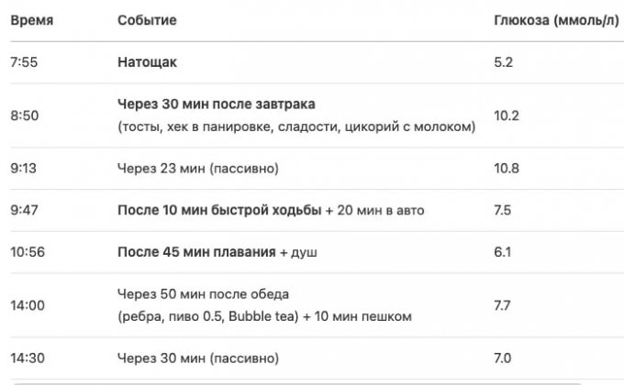Select the 7.7 glucose value
Viewport: 624px width, 385px height.
(x=503, y=305)
